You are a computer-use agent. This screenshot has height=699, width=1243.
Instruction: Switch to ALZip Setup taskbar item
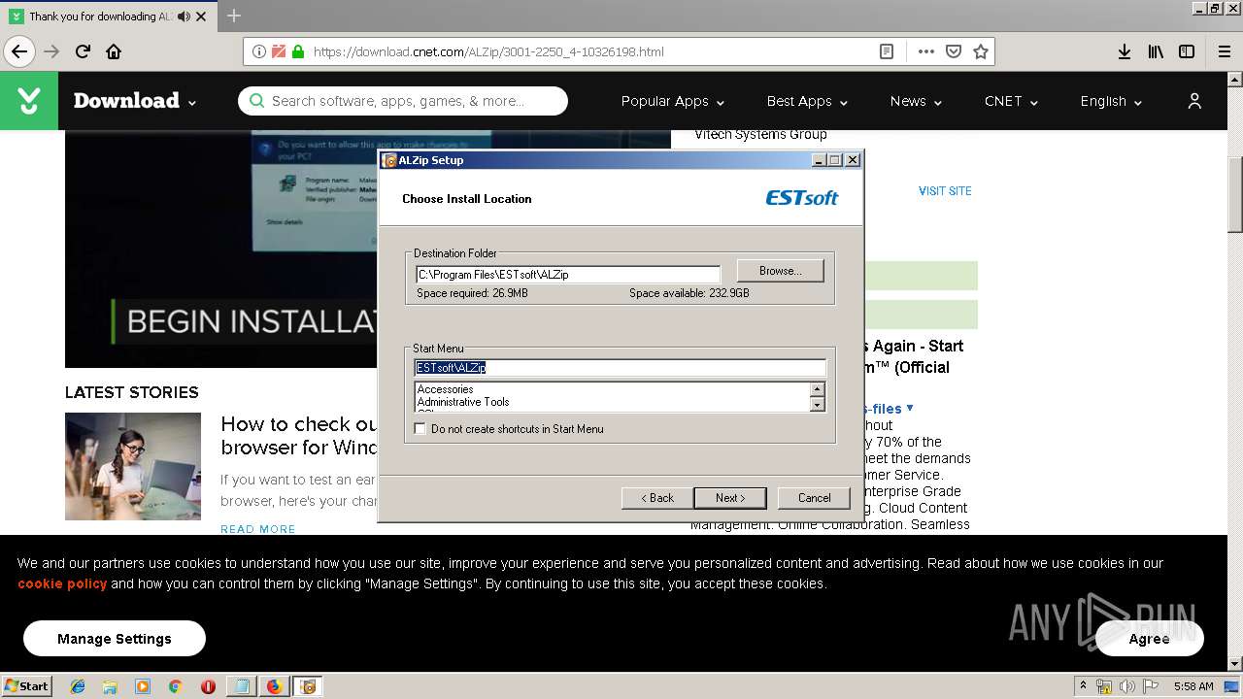tap(308, 686)
